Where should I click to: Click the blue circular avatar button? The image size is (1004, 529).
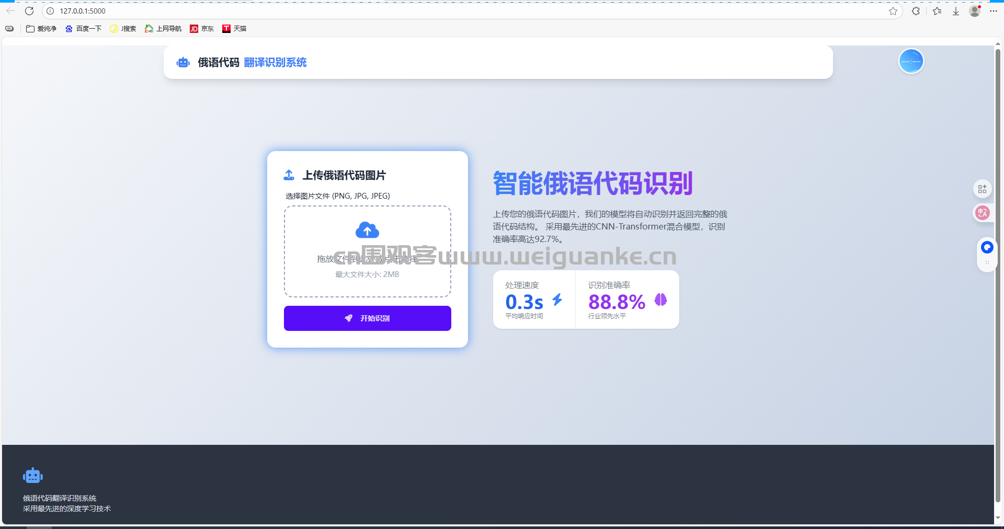[911, 62]
